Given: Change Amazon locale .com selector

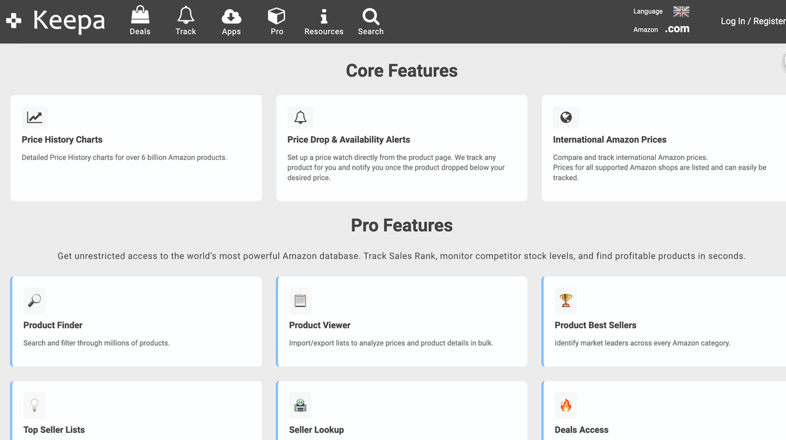Looking at the screenshot, I should 677,29.
